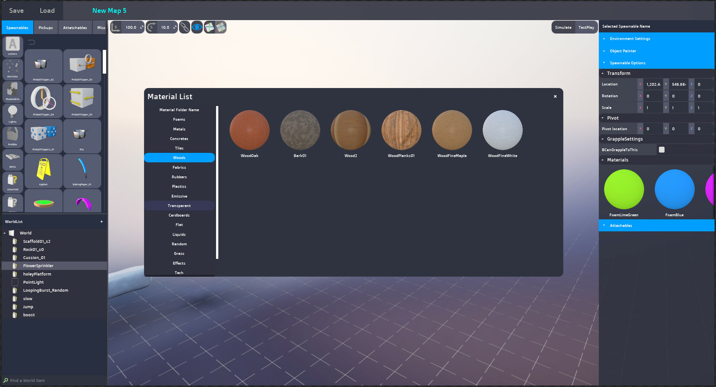Screen dimensions: 716x387
Task: Click the Find a World item search field
Action: click(52, 380)
